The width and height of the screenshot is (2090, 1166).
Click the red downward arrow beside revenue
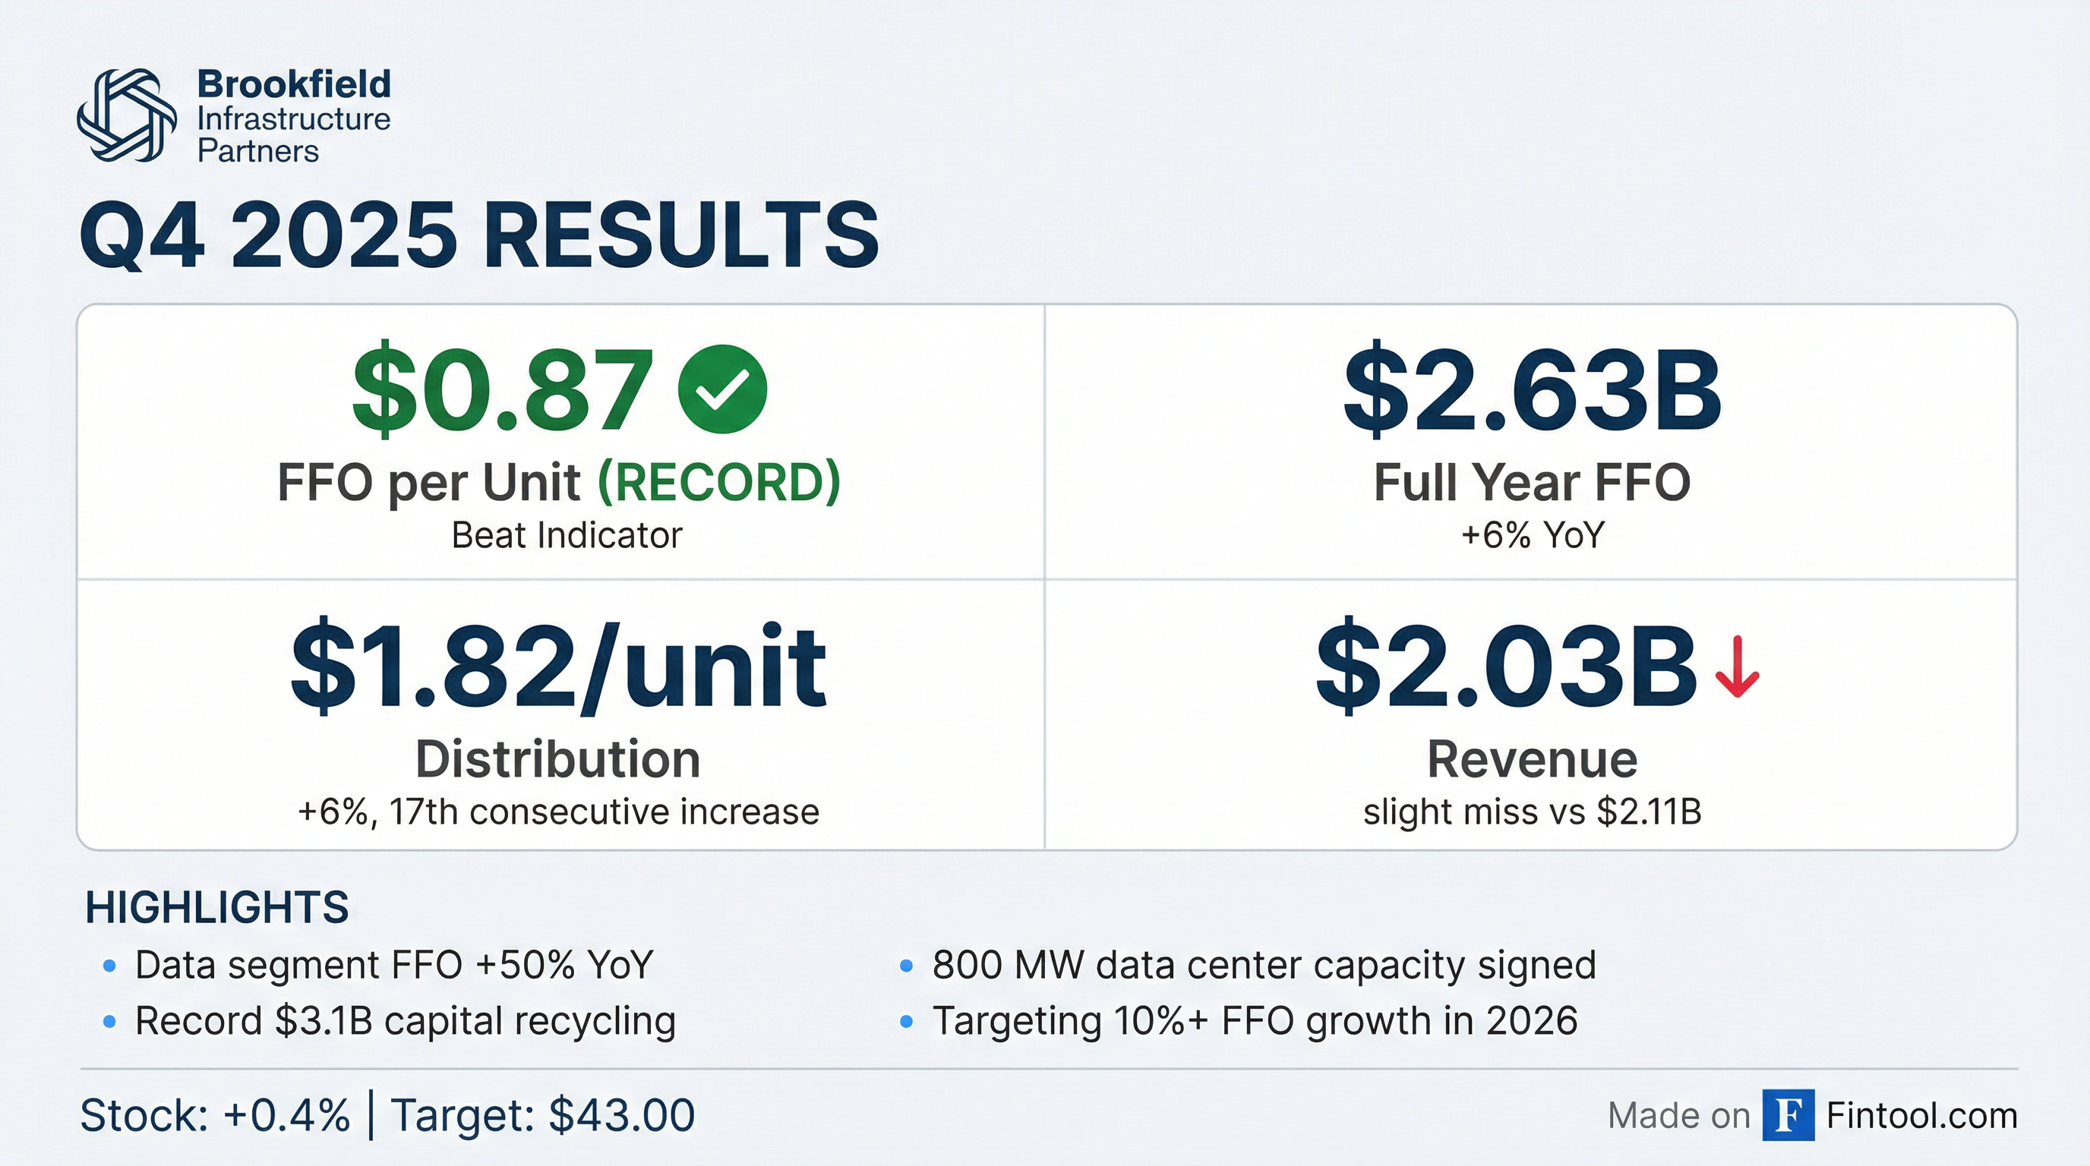click(1736, 667)
